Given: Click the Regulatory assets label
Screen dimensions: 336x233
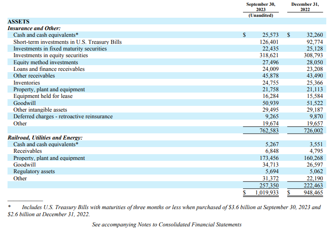Looking at the screenshot, I should tap(34, 171).
